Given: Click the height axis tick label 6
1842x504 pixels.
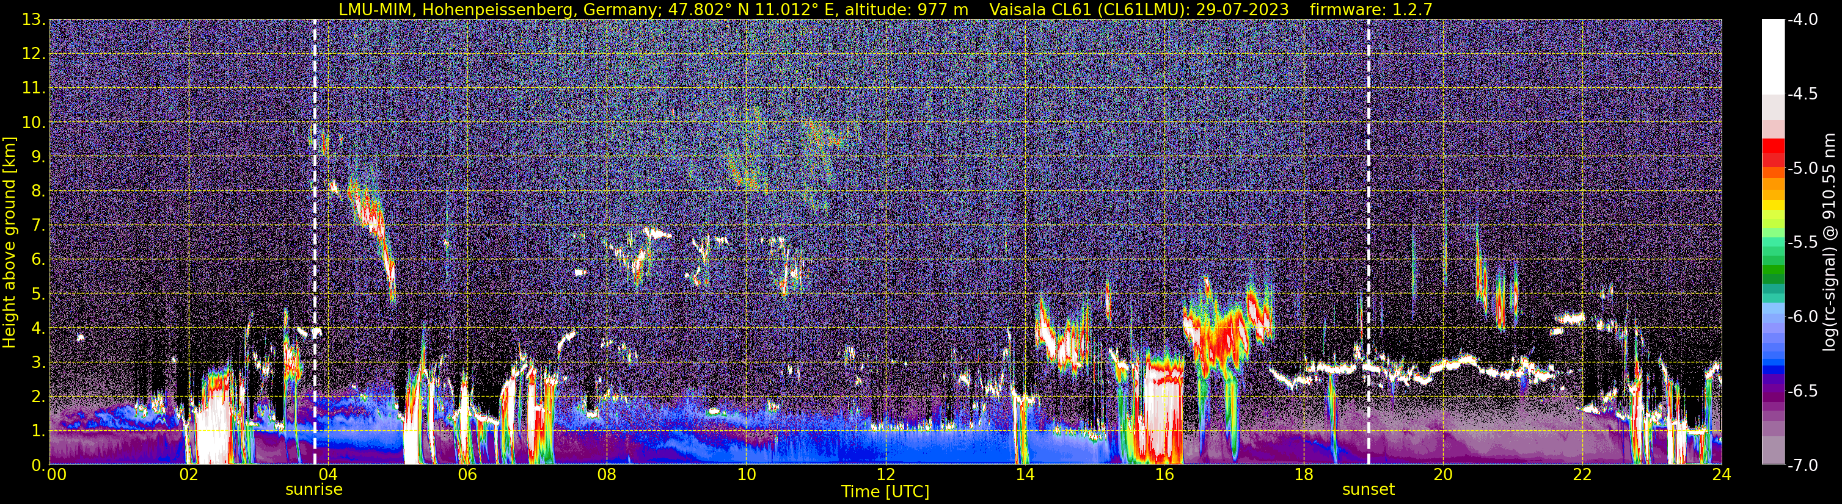Looking at the screenshot, I should pos(38,260).
